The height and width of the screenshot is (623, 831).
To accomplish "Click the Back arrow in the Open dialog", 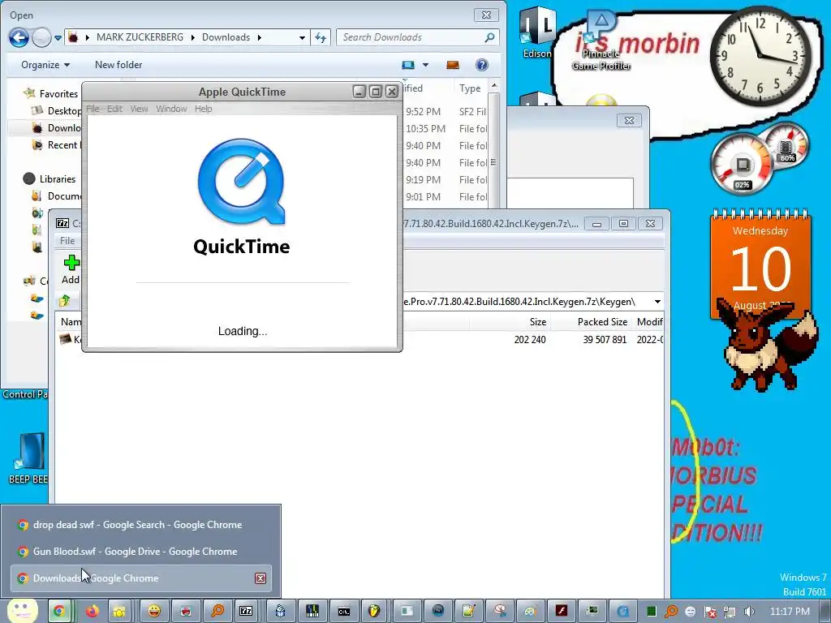I will [19, 37].
